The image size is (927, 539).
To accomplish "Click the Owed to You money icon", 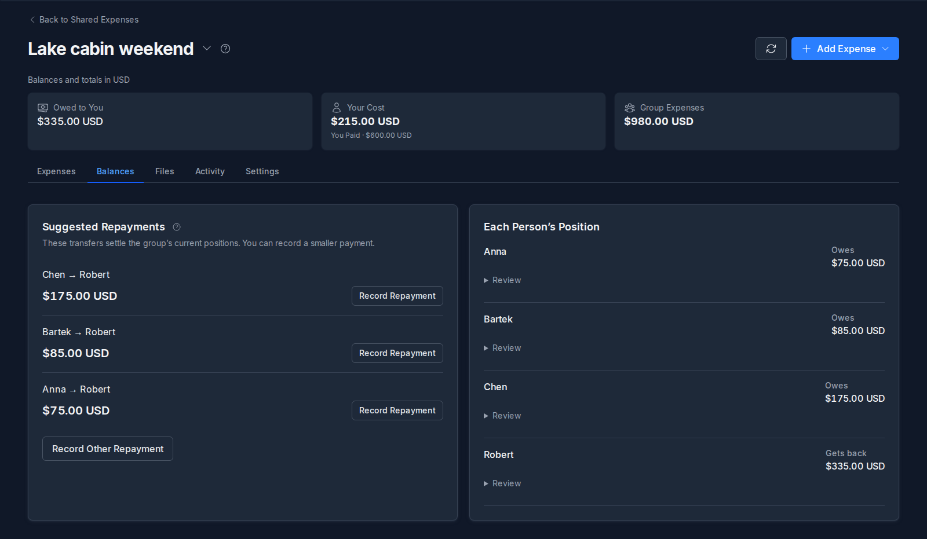I will [x=43, y=108].
